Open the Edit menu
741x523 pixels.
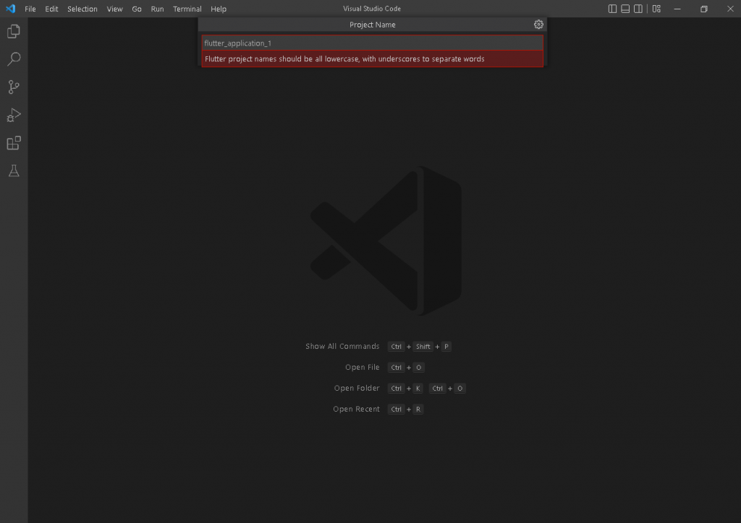pos(51,9)
